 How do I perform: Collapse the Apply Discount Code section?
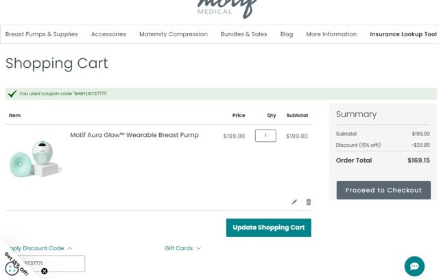(39, 248)
